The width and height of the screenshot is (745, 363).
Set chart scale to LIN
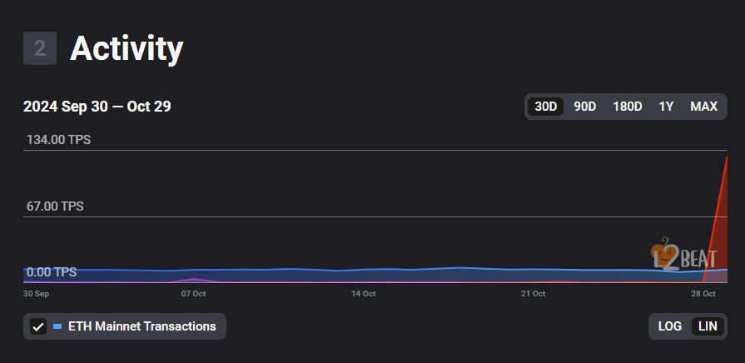pos(708,326)
